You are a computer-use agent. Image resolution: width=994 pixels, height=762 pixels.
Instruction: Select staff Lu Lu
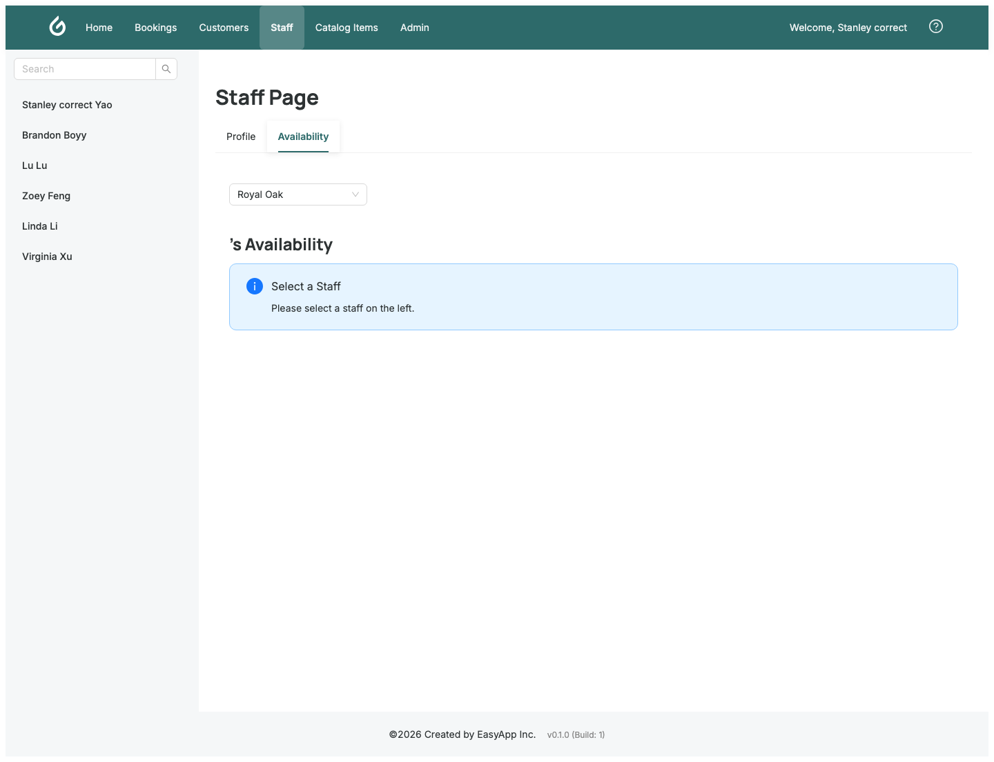tap(35, 166)
